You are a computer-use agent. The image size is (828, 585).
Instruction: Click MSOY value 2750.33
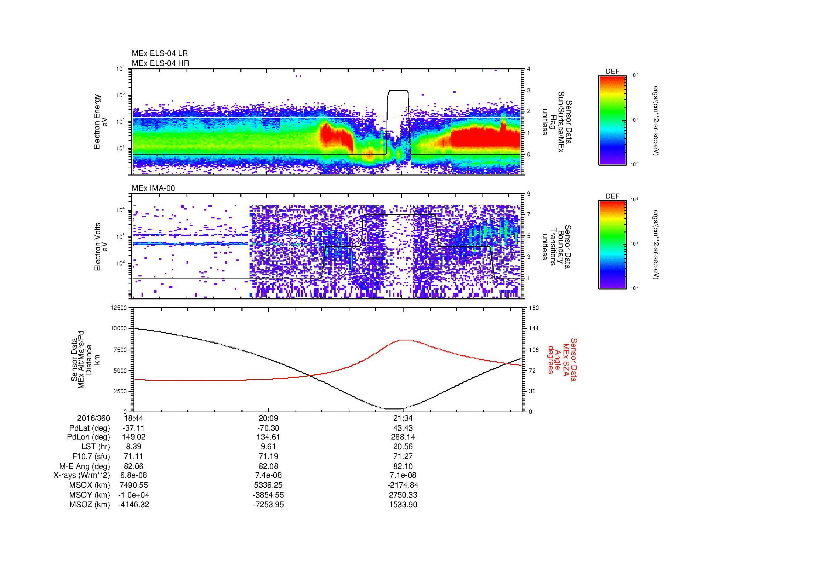[403, 495]
